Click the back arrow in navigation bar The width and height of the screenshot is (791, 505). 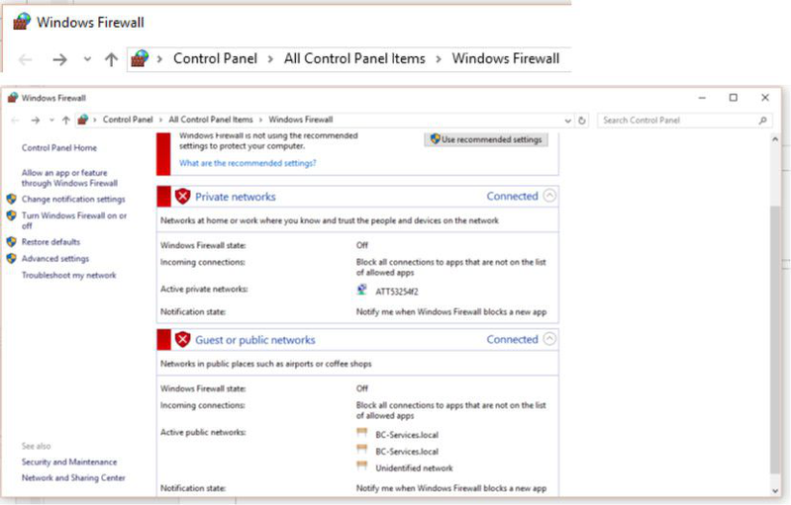pos(14,121)
